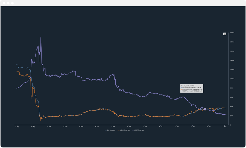This screenshot has height=148, width=246.
Task: Click the 400M y-axis label
Action: coord(232,107)
